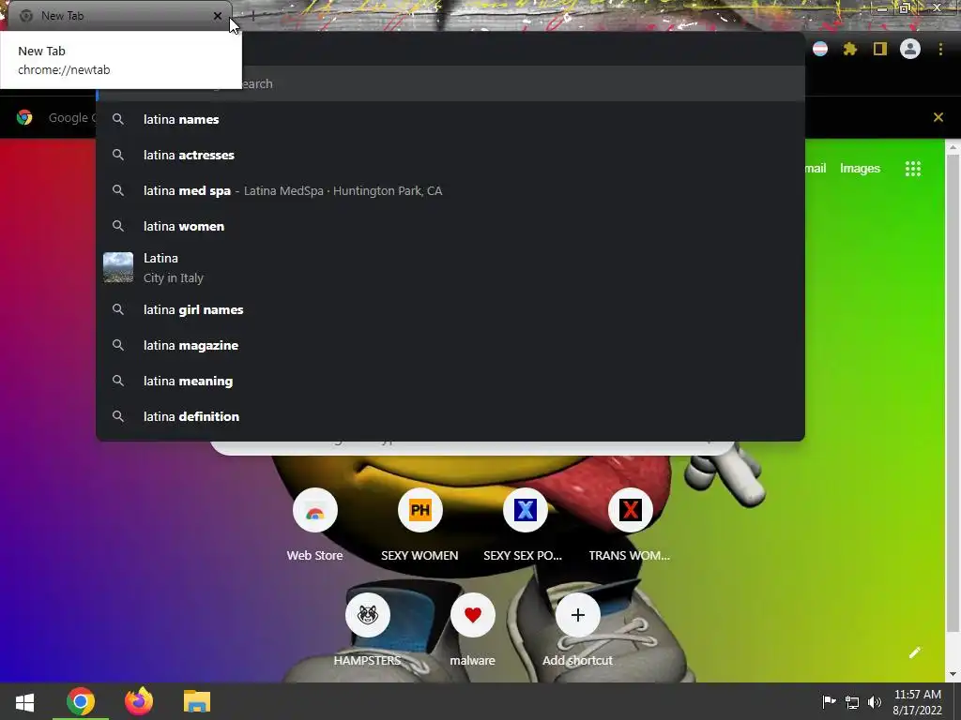961x720 pixels.
Task: Click the network tray icon
Action: pos(852,702)
